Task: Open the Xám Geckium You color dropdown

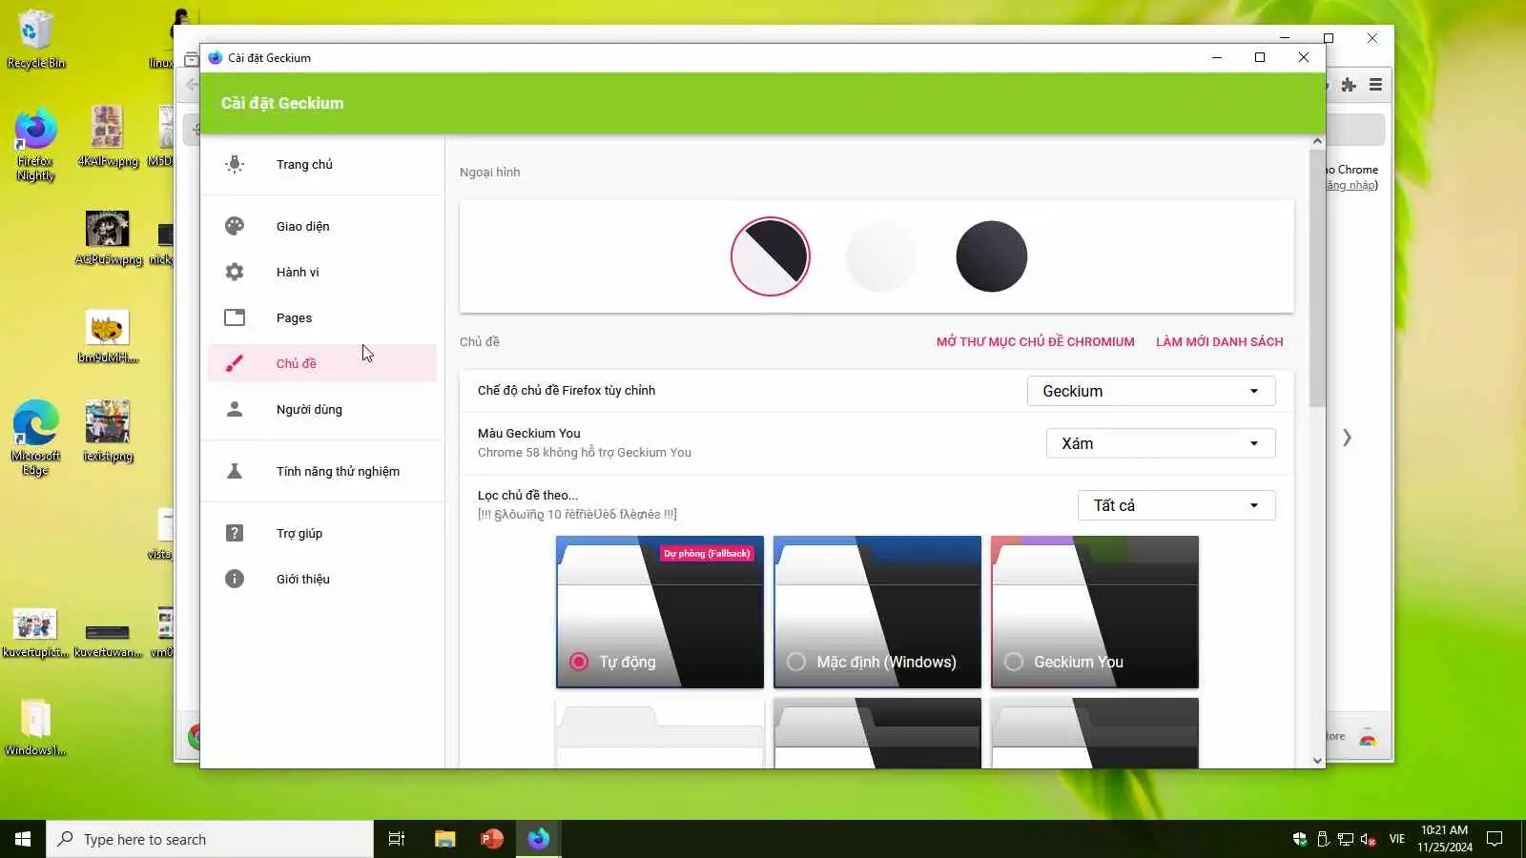Action: click(1161, 443)
